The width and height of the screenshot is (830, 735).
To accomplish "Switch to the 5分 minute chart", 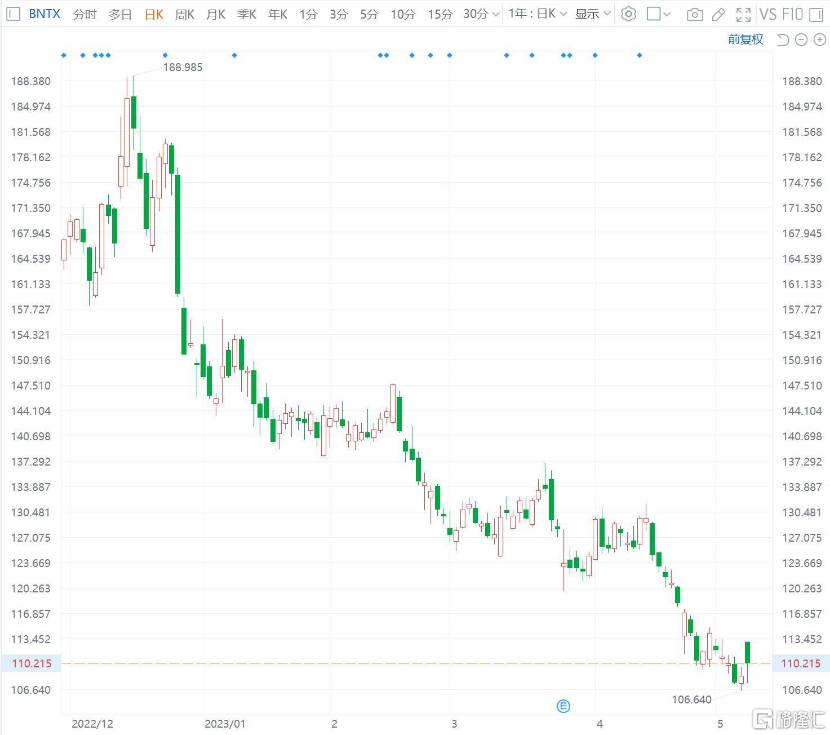I will [x=369, y=14].
